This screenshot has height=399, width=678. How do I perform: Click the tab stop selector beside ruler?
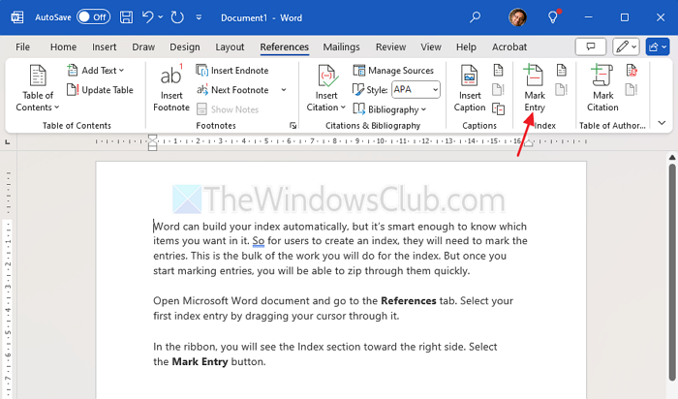(x=8, y=141)
